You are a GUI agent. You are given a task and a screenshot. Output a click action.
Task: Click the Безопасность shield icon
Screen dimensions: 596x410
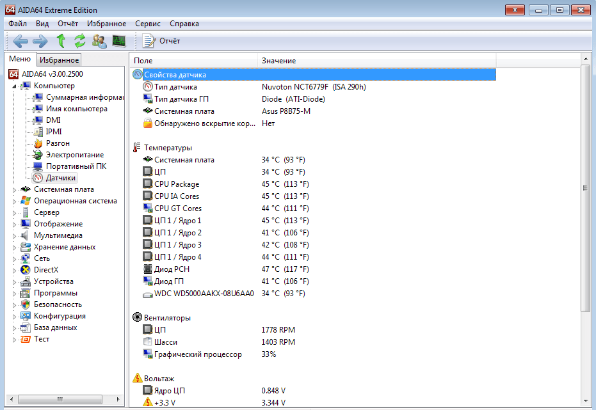[26, 304]
